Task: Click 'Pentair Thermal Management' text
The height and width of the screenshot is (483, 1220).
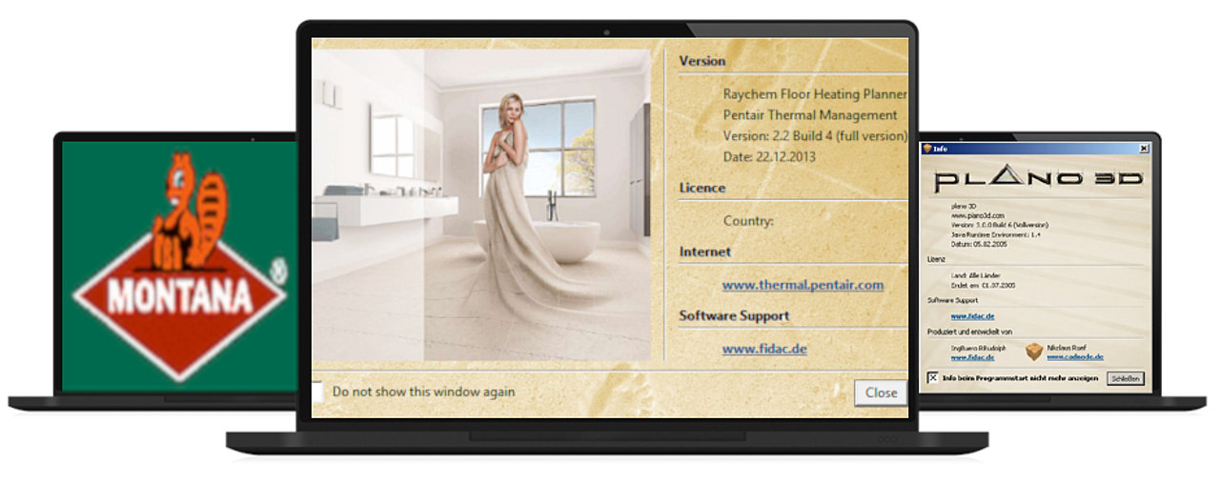Action: (x=810, y=115)
